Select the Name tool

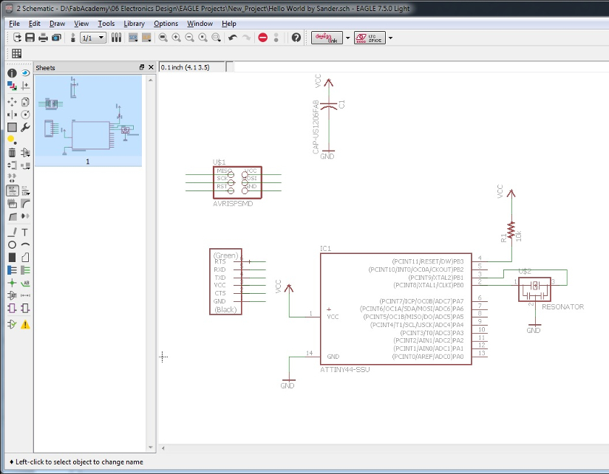(x=12, y=190)
